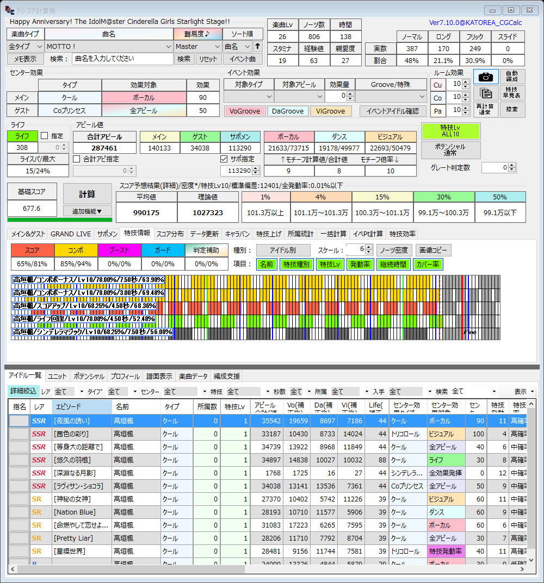The height and width of the screenshot is (583, 544).
Task: Click the 控室 button
Action: point(512,109)
